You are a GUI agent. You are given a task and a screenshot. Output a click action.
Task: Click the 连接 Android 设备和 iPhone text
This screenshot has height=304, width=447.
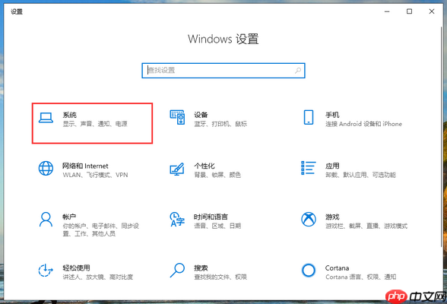point(363,124)
